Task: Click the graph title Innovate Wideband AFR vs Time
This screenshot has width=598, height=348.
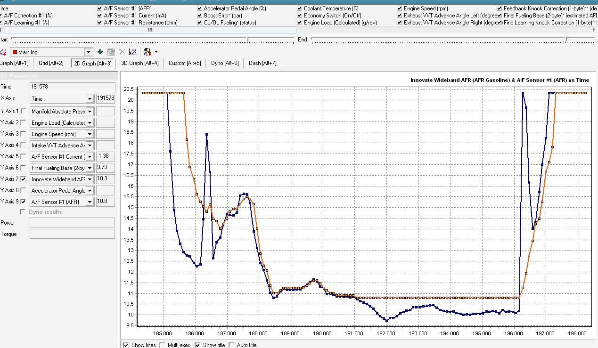Action: click(x=500, y=80)
